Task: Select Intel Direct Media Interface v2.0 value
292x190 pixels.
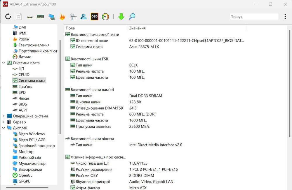Action: click(x=156, y=145)
